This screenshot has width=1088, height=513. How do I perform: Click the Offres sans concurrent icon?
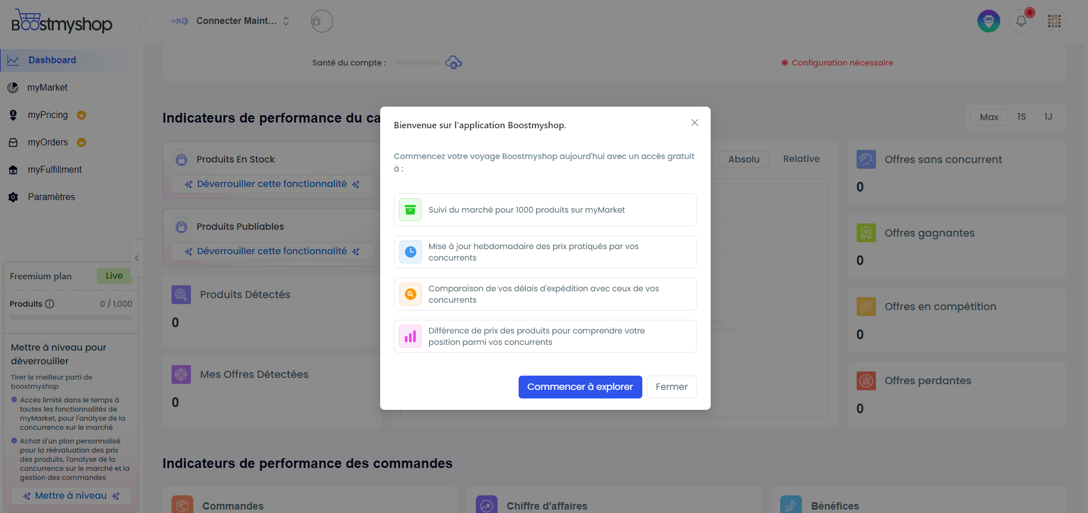[x=866, y=160]
